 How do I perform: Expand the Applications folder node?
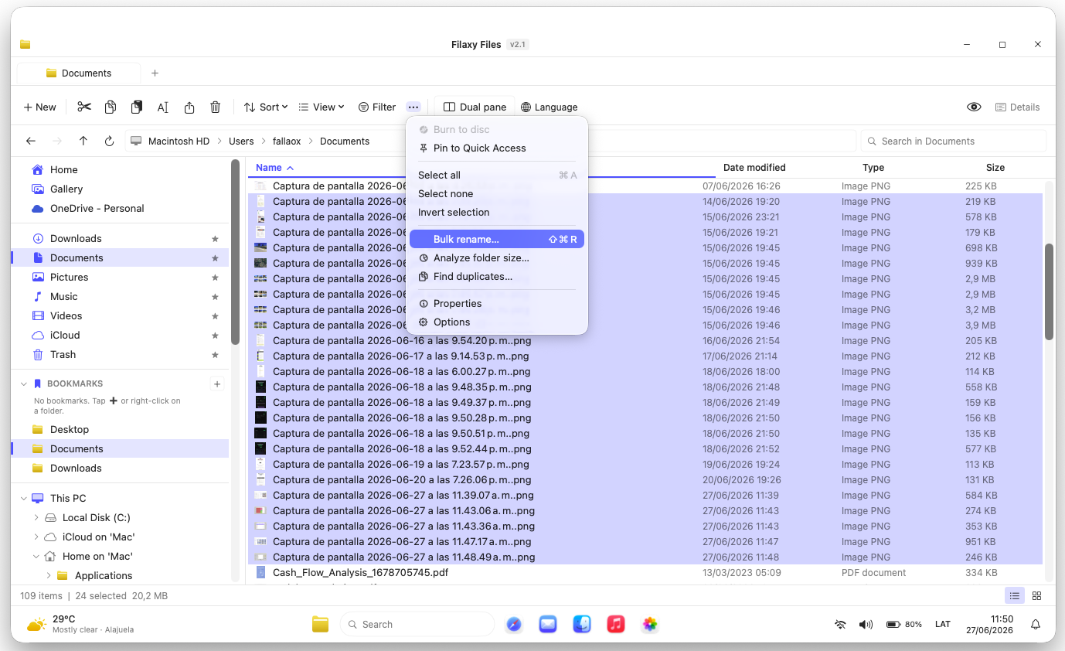coord(49,576)
